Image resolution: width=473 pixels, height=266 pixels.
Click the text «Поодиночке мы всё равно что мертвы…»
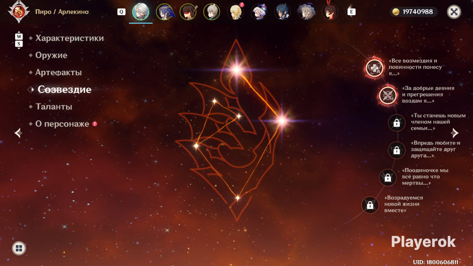(x=426, y=177)
